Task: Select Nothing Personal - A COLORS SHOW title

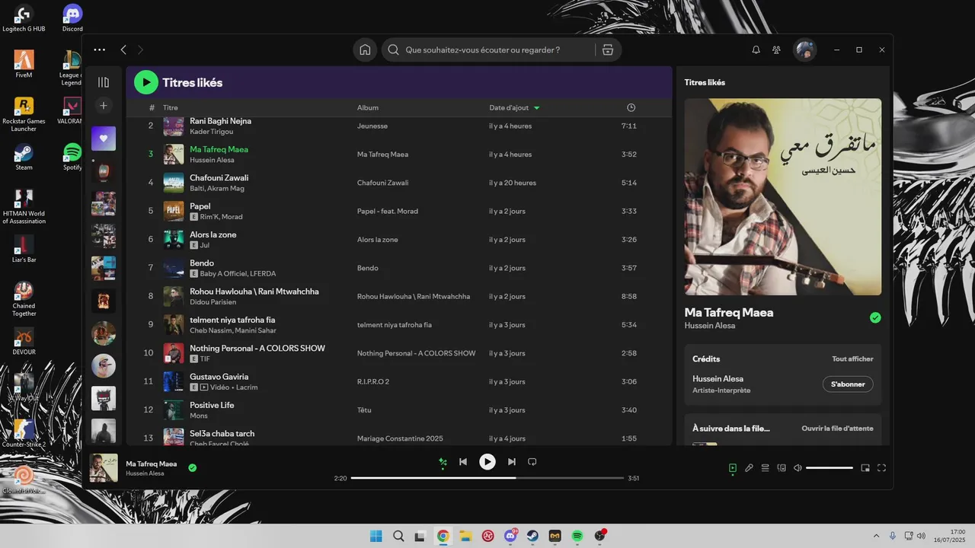Action: (x=257, y=349)
